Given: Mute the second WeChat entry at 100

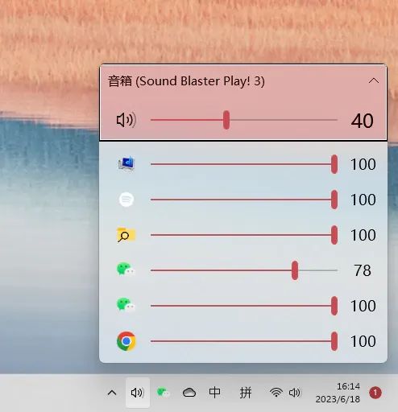Looking at the screenshot, I should (x=126, y=305).
